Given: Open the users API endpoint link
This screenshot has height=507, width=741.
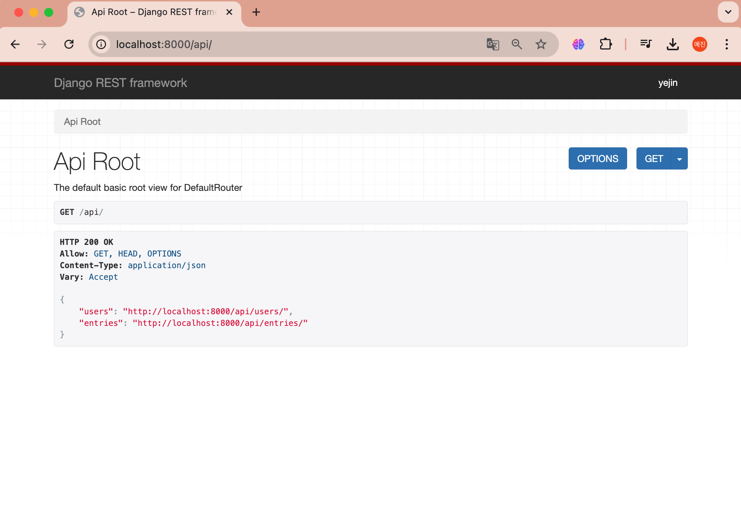Looking at the screenshot, I should (205, 312).
